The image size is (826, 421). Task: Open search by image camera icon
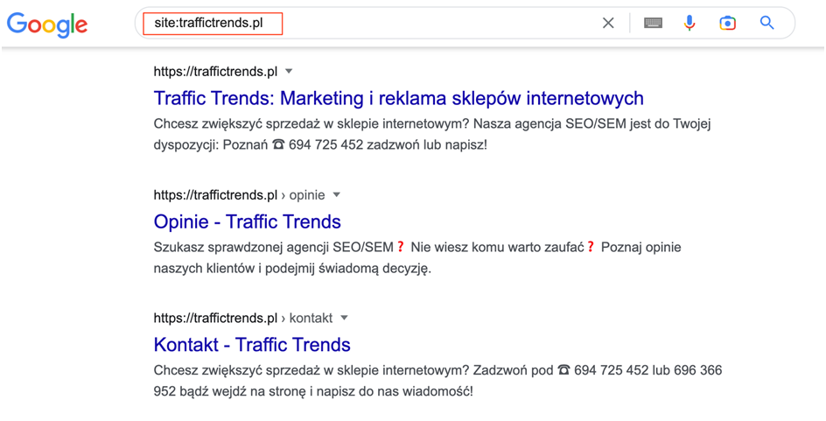tap(727, 24)
